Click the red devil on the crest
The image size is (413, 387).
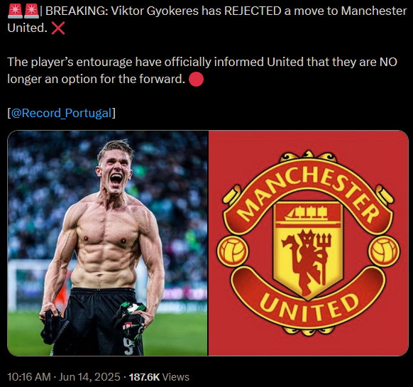[307, 261]
